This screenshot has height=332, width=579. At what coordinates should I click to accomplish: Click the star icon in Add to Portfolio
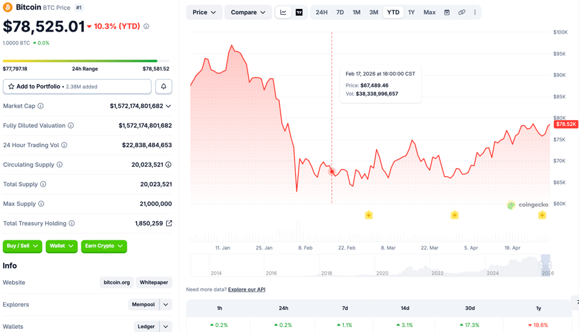click(11, 87)
